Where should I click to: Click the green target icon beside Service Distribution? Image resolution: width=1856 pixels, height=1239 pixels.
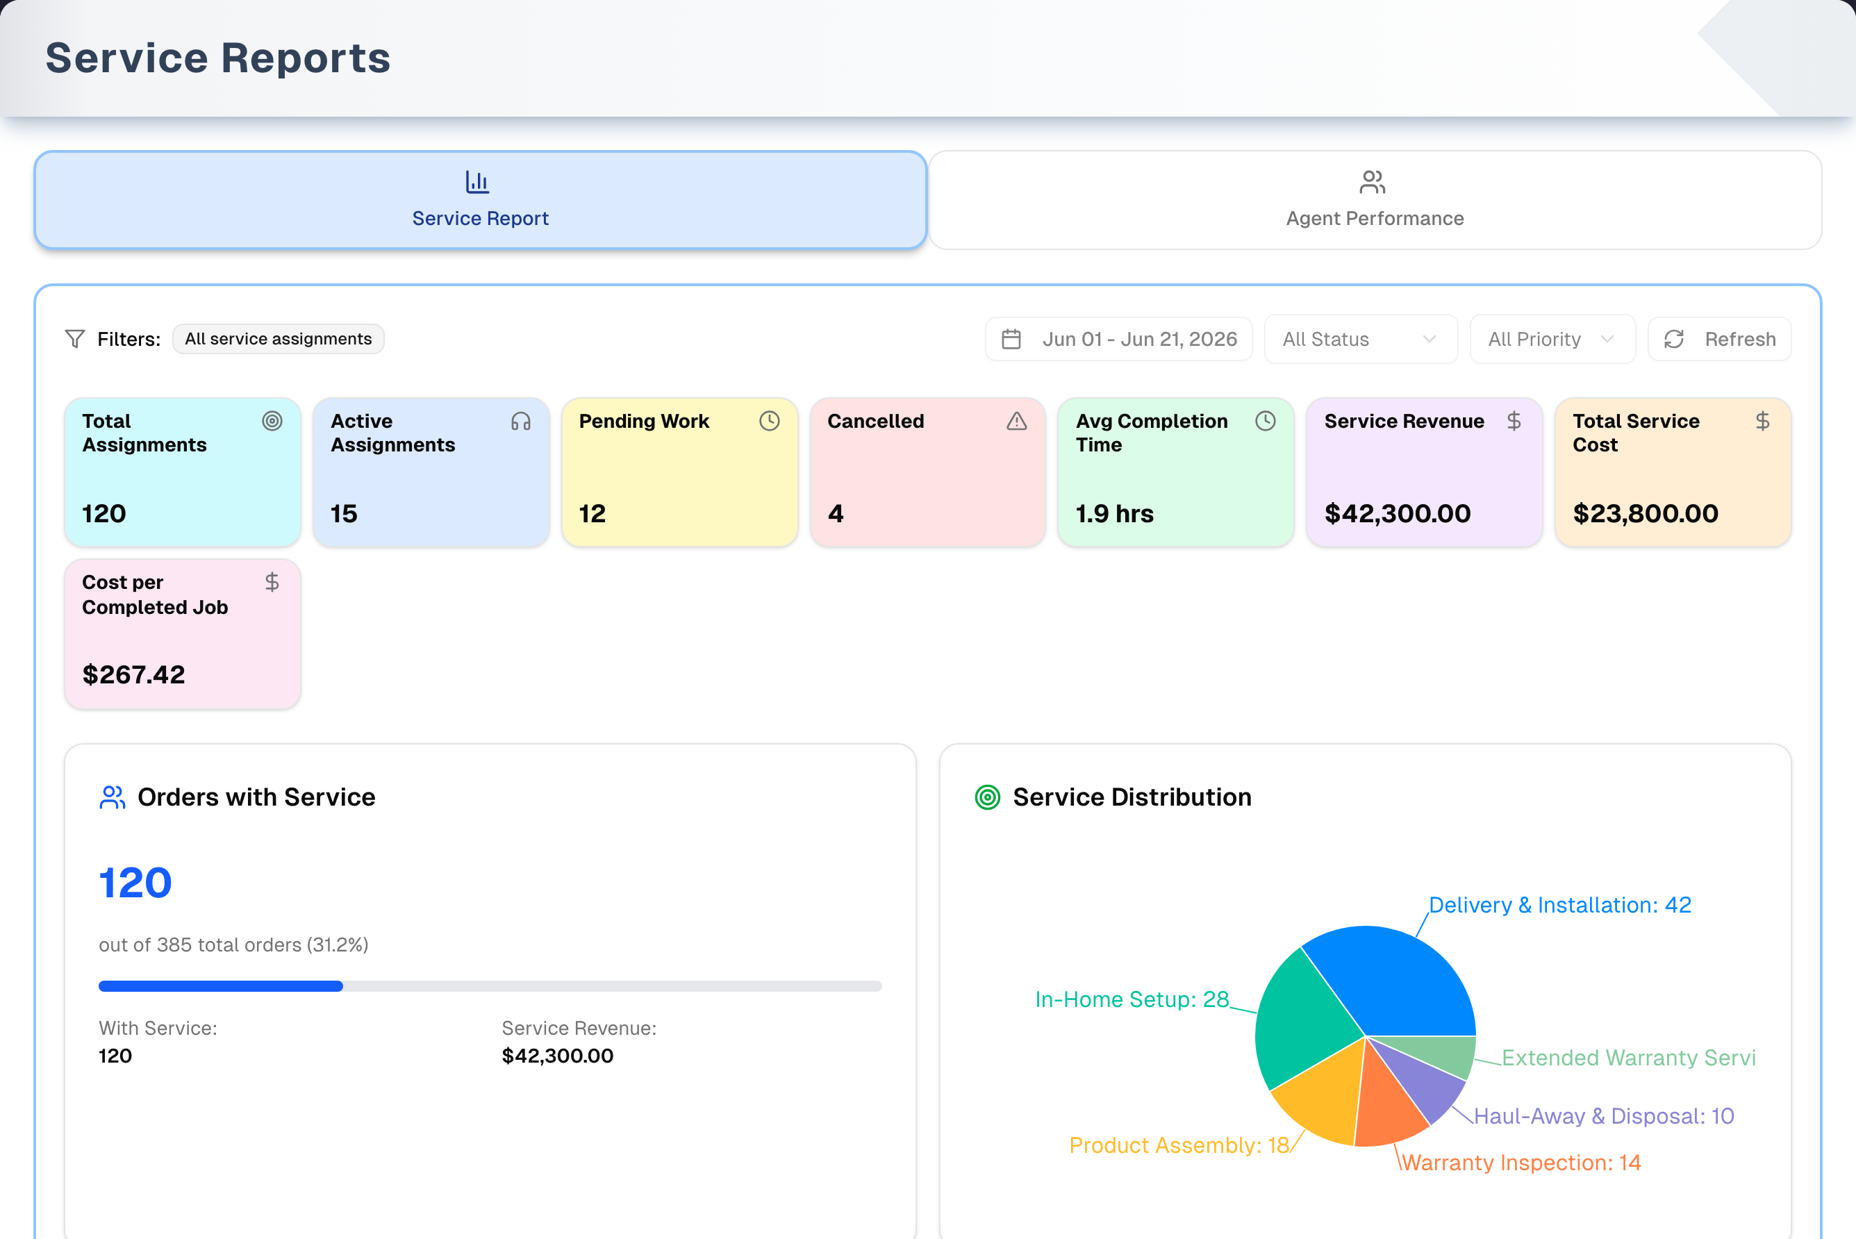click(x=988, y=797)
